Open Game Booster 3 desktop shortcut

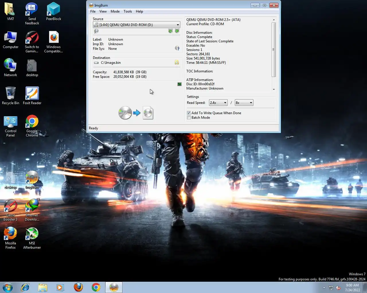point(10,210)
